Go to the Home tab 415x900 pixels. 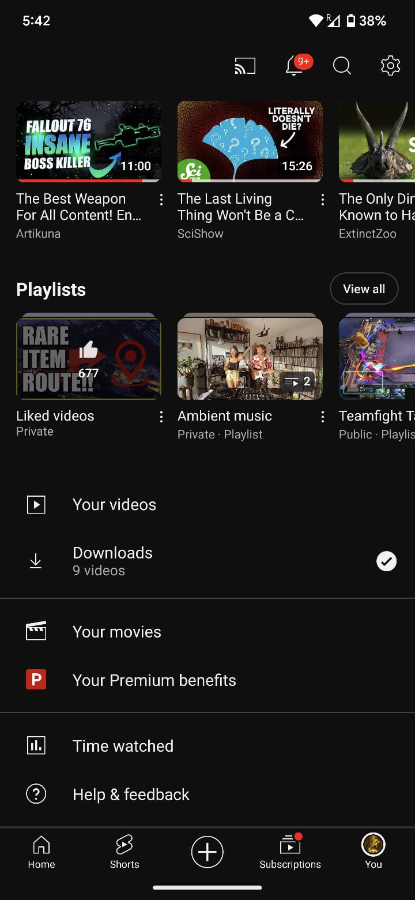coord(41,852)
